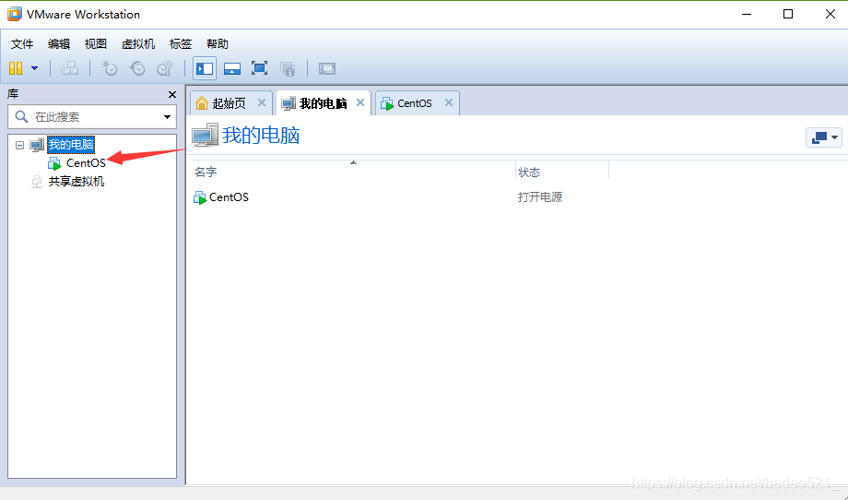Open the library search filter dropdown
848x500 pixels.
click(167, 117)
